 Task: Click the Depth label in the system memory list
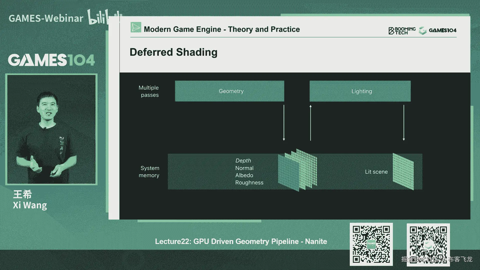[x=243, y=160]
